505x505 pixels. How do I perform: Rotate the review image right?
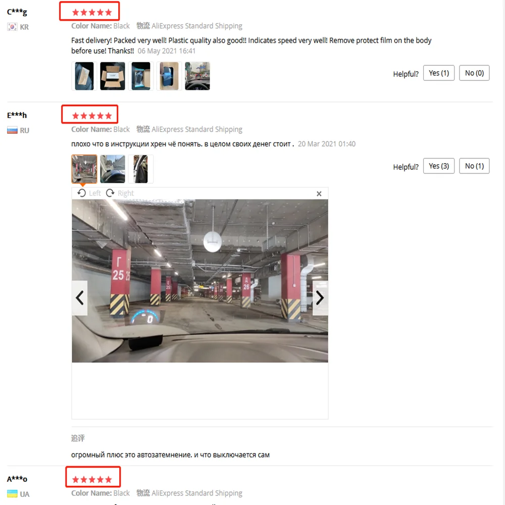(120, 193)
